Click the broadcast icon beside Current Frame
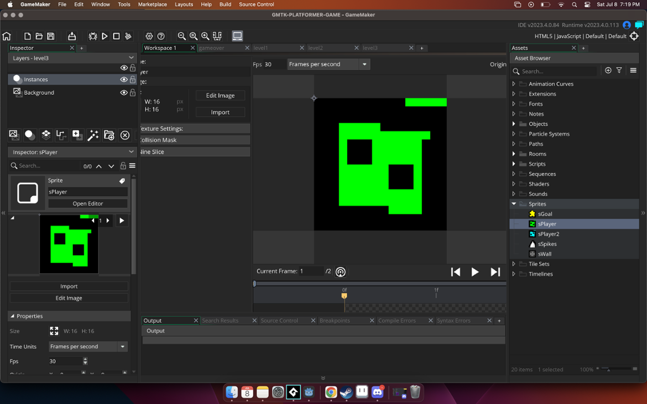The width and height of the screenshot is (647, 404). [341, 272]
